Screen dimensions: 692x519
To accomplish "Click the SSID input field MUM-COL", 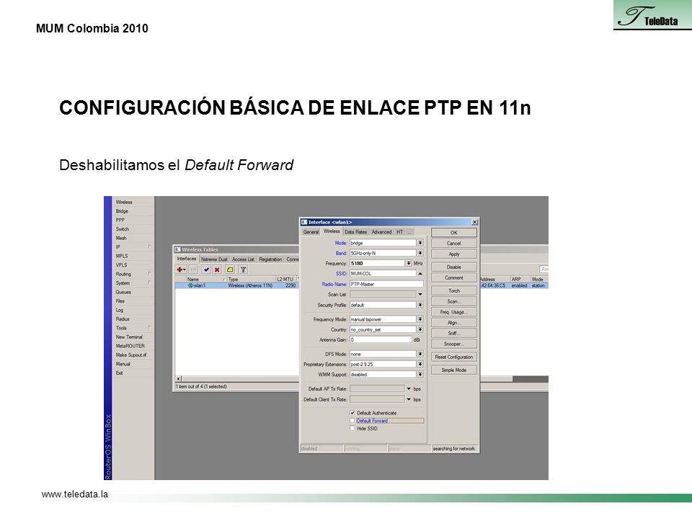I will pos(383,274).
